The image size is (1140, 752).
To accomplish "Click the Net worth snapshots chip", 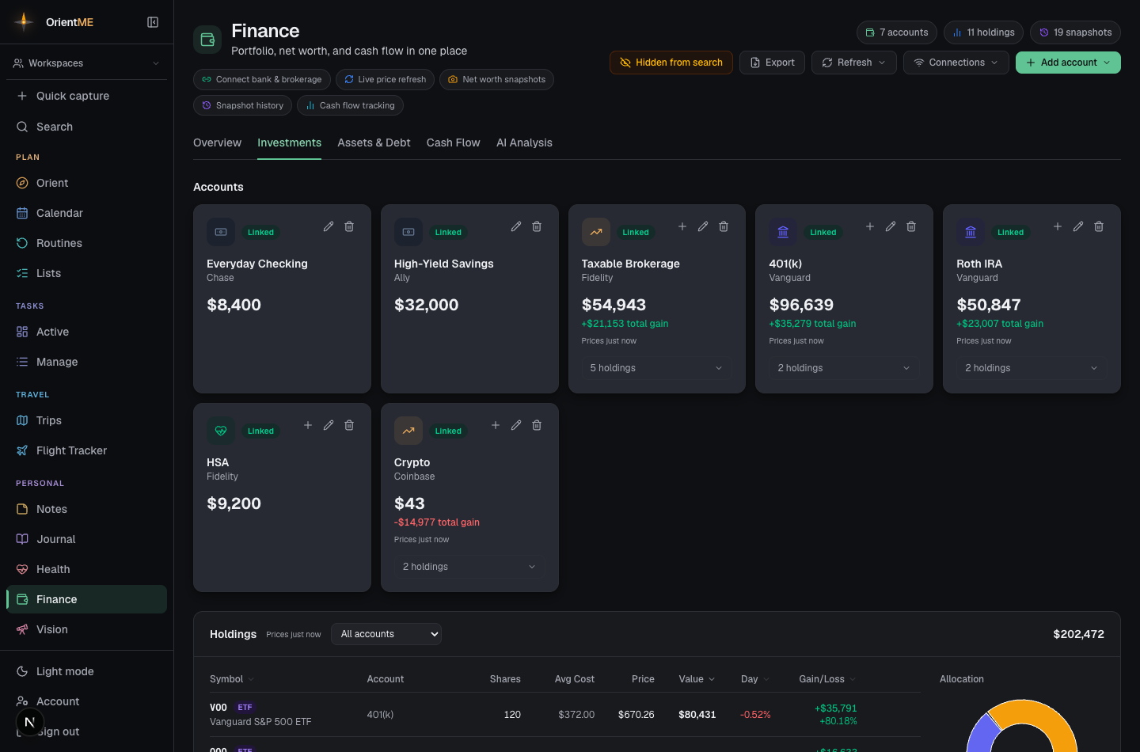I will [x=496, y=79].
